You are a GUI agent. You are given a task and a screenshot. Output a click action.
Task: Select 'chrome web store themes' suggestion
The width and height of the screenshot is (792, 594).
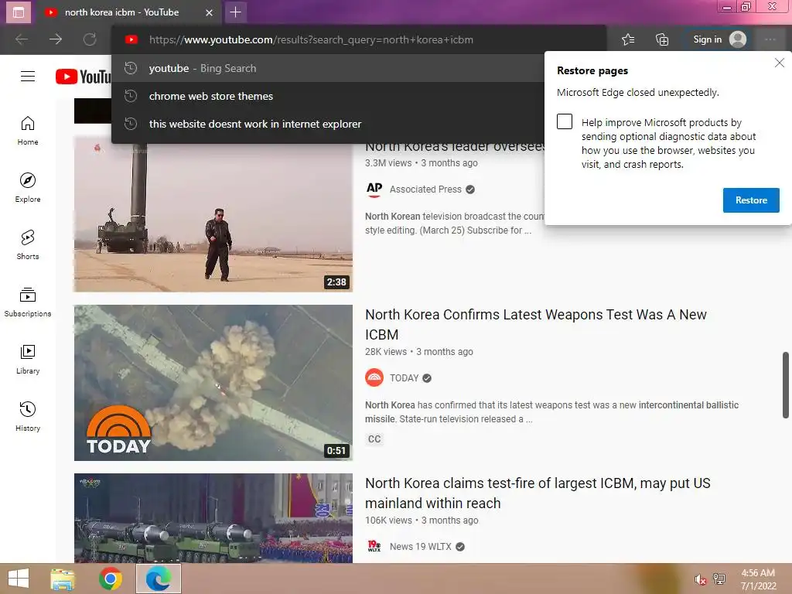coord(327,96)
